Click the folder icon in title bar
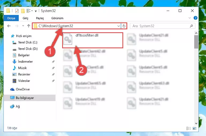Screen dimensions: 206x136 pyautogui.click(x=8, y=11)
